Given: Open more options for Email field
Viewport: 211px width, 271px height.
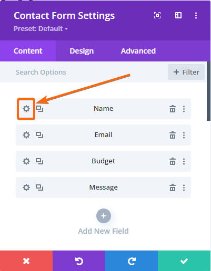Looking at the screenshot, I should tap(184, 135).
